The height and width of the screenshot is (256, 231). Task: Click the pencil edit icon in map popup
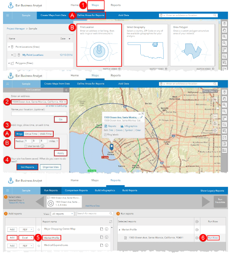coord(141,117)
